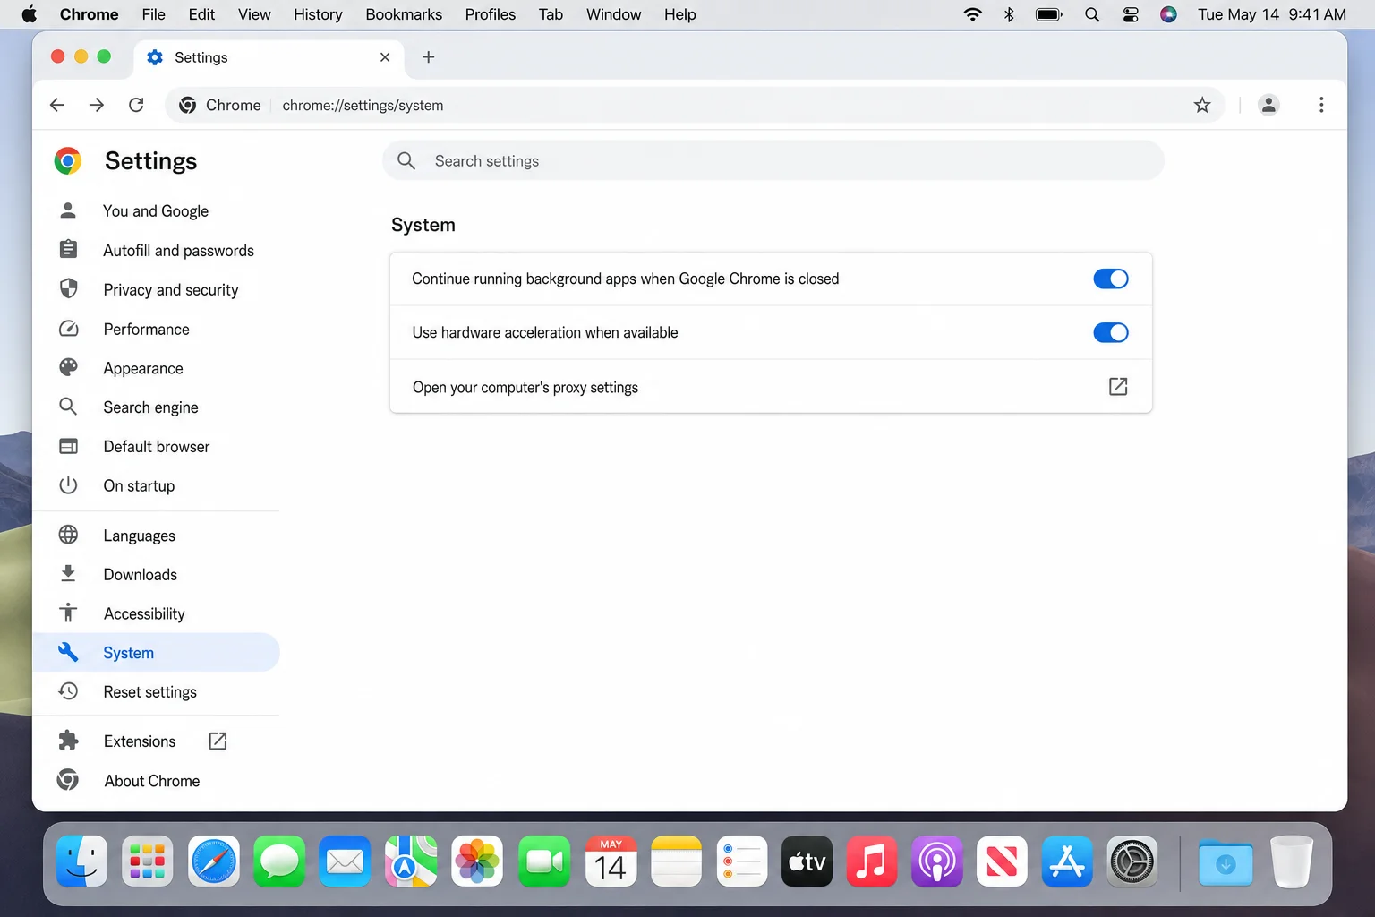Open the Tab menu
This screenshot has width=1375, height=917.
pyautogui.click(x=551, y=14)
